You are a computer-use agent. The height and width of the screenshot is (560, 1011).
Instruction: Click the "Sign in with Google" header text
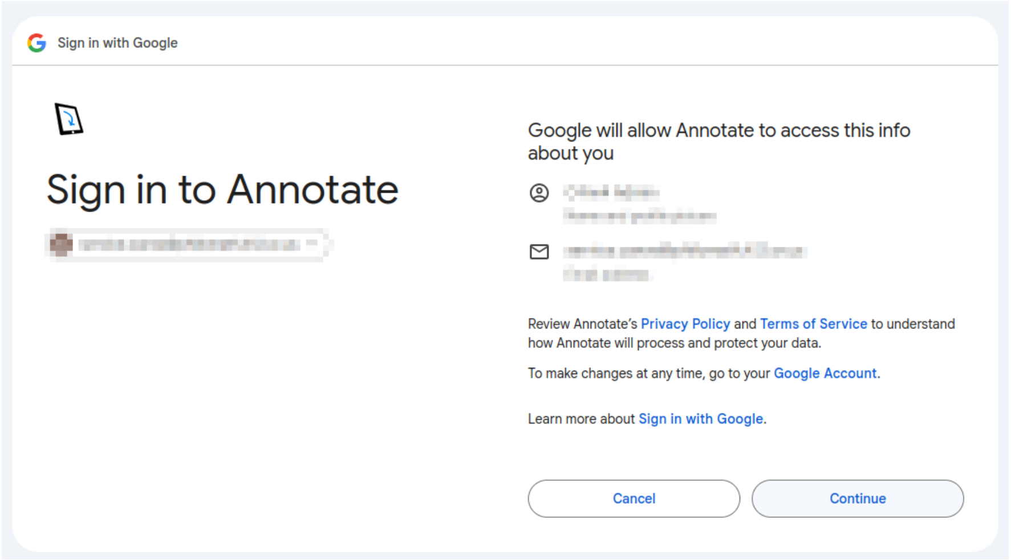[117, 43]
